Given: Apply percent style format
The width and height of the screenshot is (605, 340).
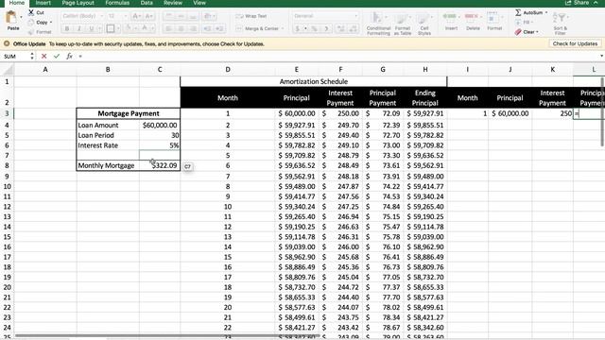Looking at the screenshot, I should (315, 28).
